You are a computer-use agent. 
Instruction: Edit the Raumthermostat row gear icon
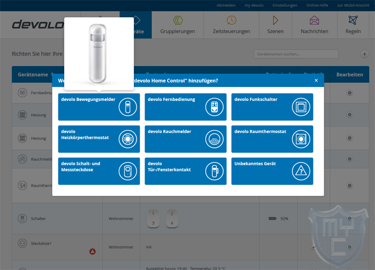coord(350,185)
